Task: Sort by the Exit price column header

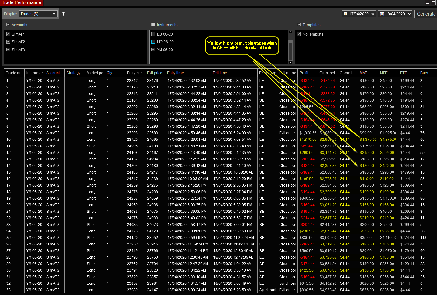Action: click(x=155, y=73)
